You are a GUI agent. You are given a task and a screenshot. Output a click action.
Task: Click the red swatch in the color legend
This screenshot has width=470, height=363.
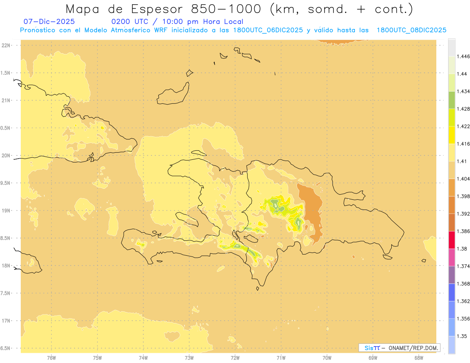(452, 240)
